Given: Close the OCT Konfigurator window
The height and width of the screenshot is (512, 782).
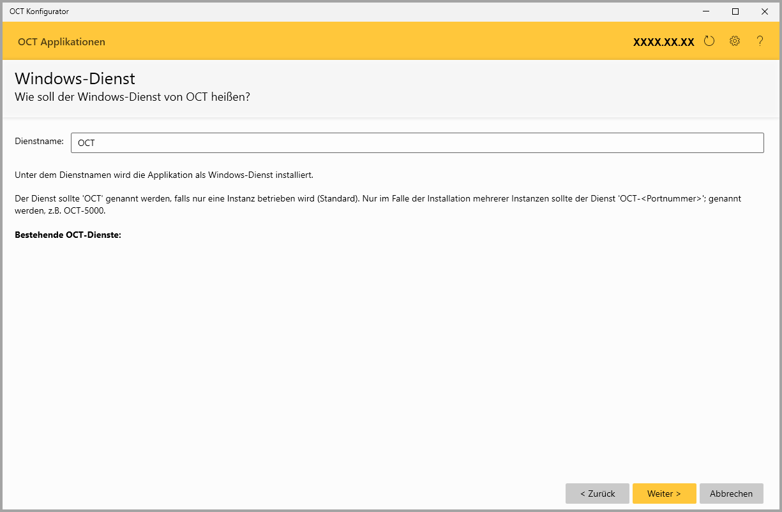Looking at the screenshot, I should (x=765, y=11).
